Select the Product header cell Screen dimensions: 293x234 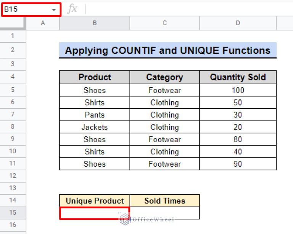95,77
